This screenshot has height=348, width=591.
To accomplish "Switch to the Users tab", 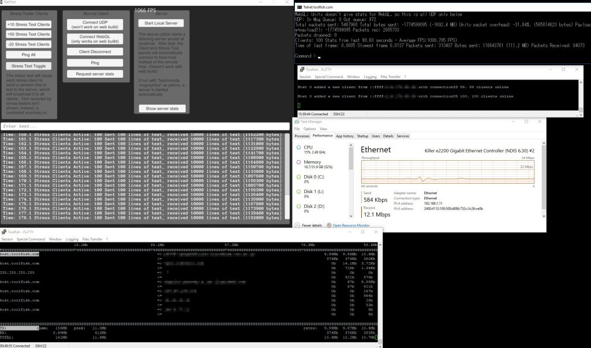I will click(x=376, y=136).
